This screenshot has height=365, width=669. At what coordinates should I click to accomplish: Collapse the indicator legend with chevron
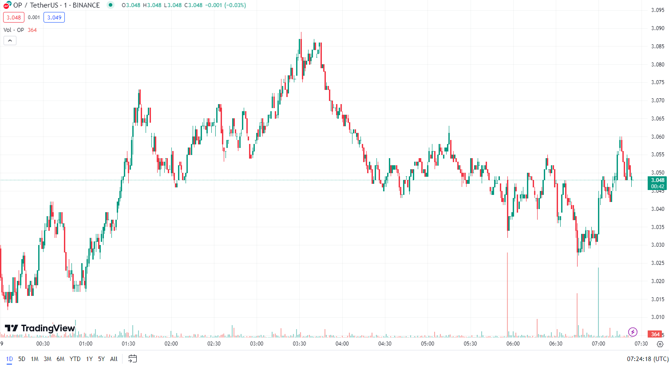(x=10, y=41)
